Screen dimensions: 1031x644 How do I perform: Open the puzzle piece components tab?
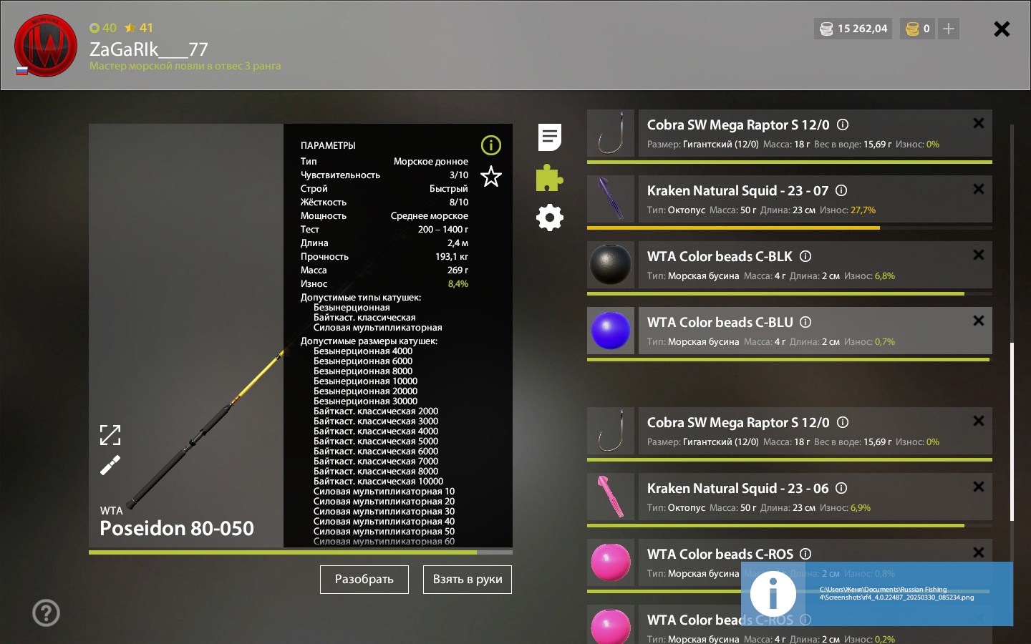tap(549, 178)
